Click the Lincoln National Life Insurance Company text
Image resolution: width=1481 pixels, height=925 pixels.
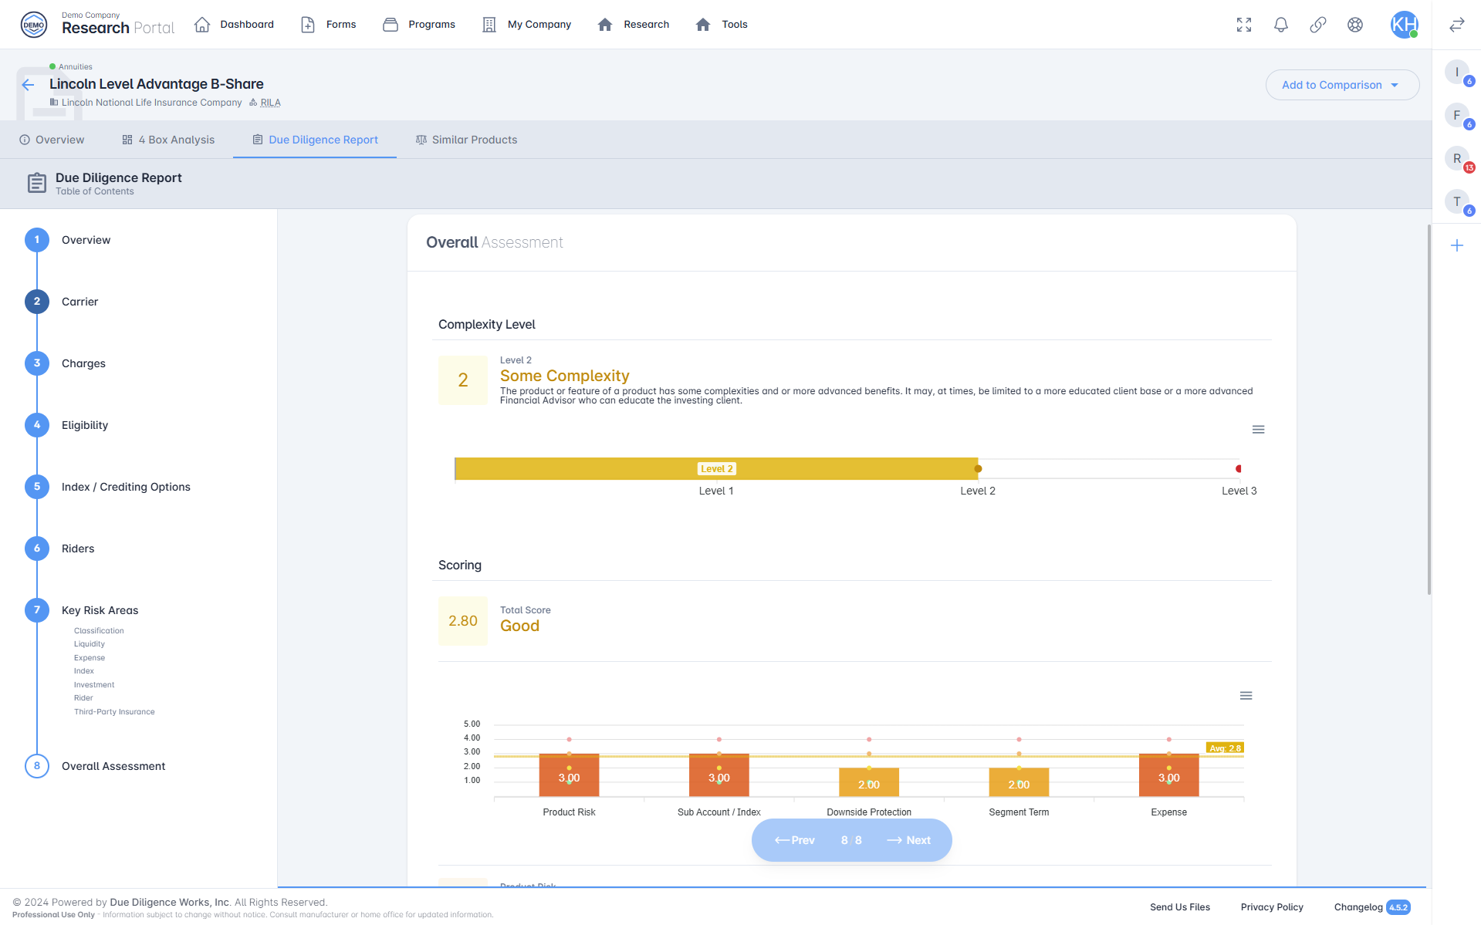[152, 103]
